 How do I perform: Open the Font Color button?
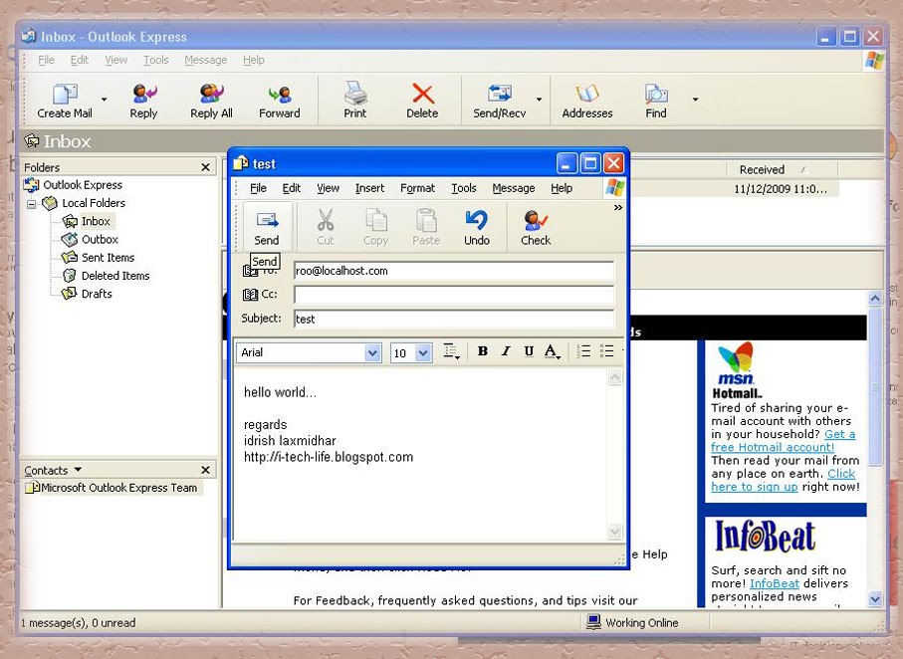click(552, 351)
